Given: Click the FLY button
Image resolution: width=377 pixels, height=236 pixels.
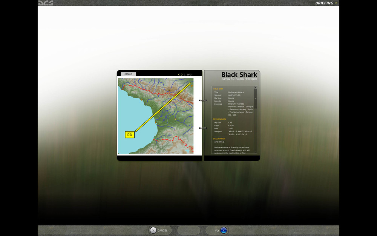Looking at the screenshot, I should (x=217, y=230).
